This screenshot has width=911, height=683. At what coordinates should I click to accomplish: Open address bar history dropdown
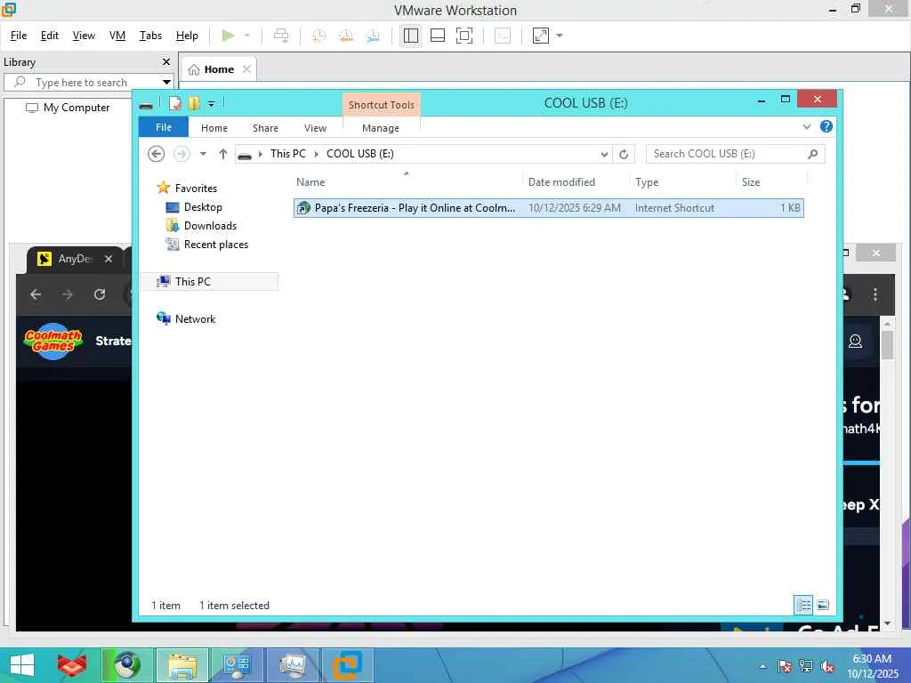(604, 154)
